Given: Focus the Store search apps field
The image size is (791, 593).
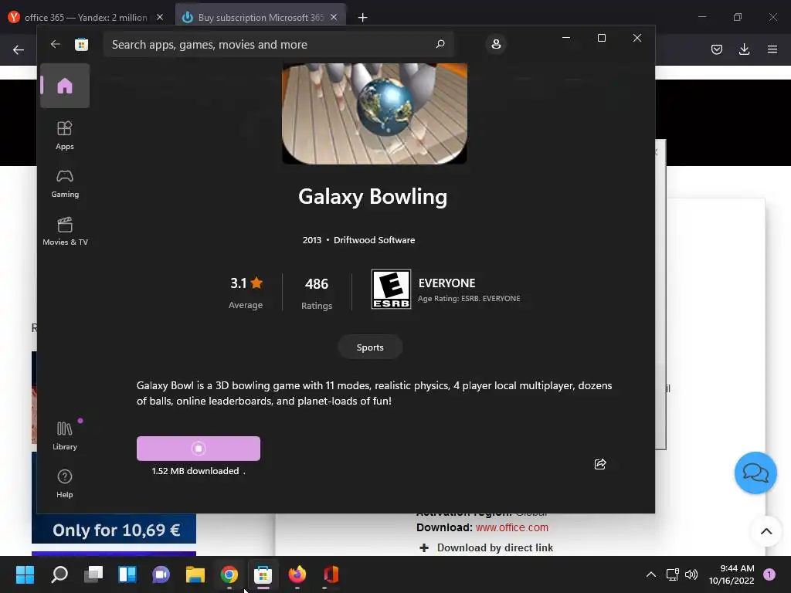Looking at the screenshot, I should pos(278,44).
